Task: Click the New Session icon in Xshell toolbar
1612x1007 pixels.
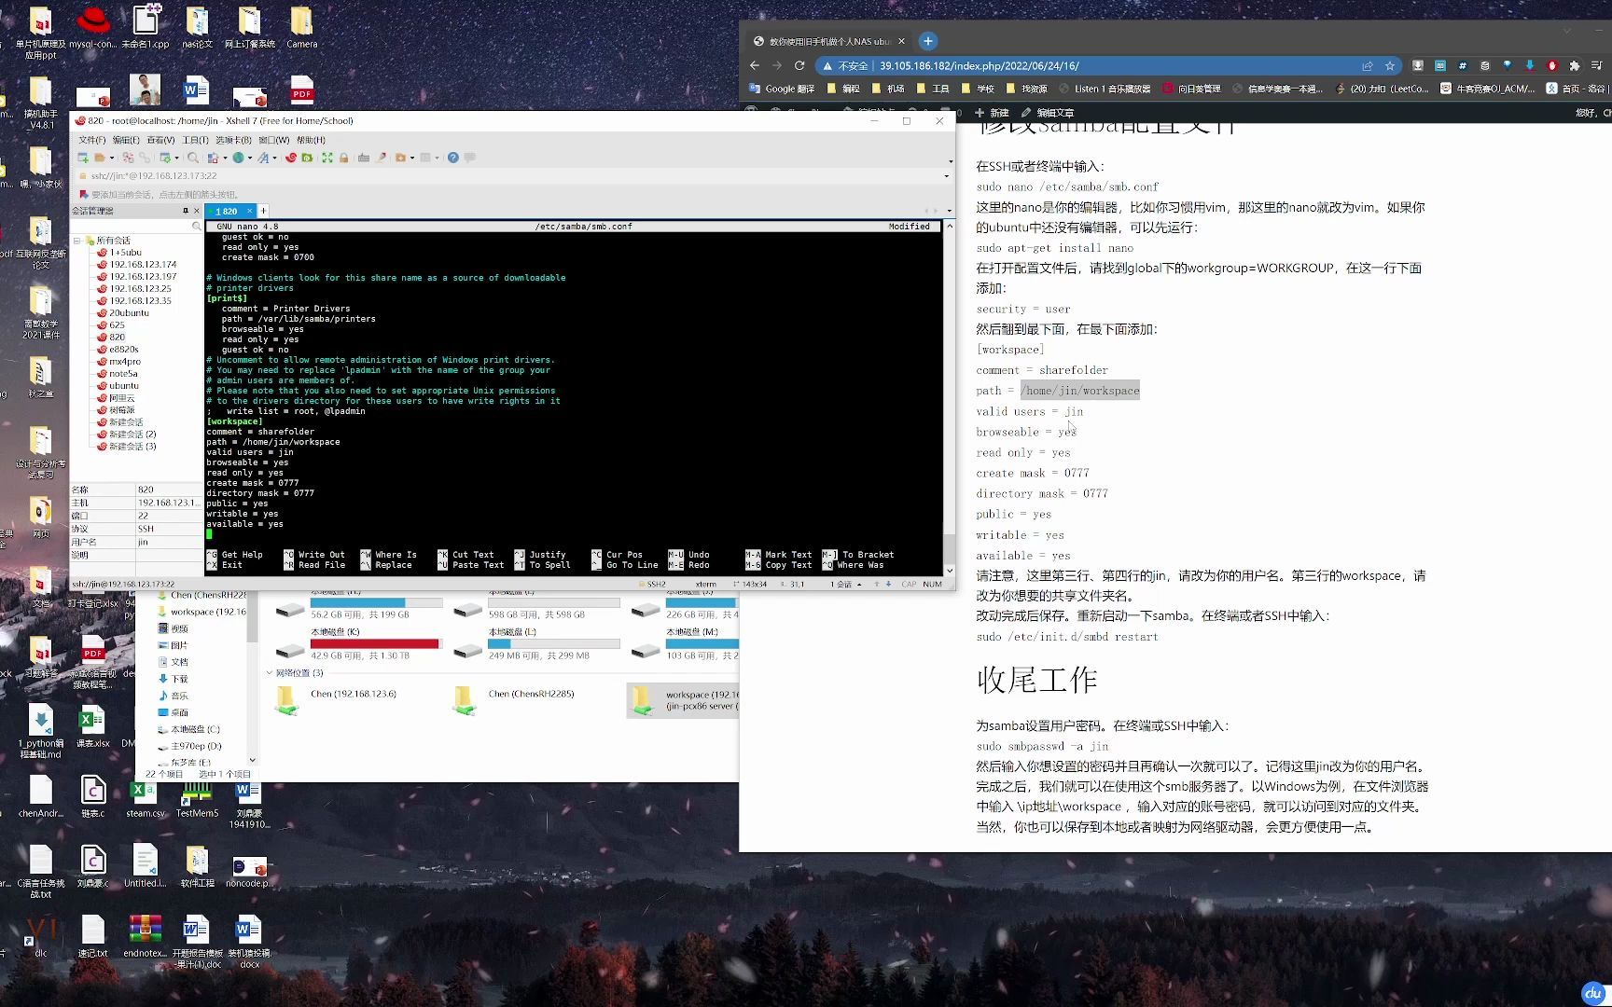Action: [x=83, y=158]
